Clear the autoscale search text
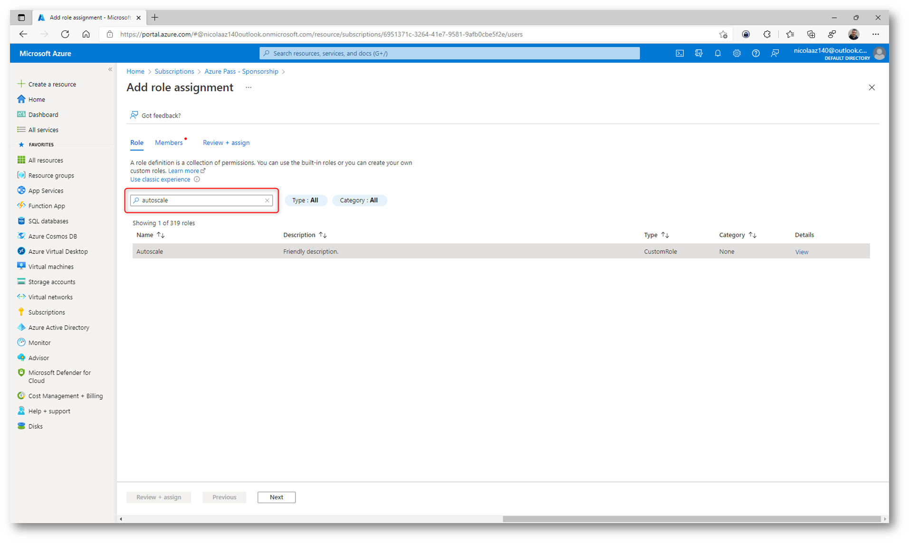 (x=267, y=200)
